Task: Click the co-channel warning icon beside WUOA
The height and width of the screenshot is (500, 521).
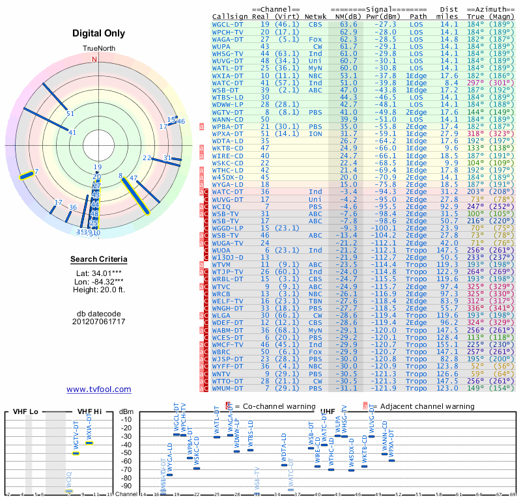Action: pyautogui.click(x=206, y=249)
